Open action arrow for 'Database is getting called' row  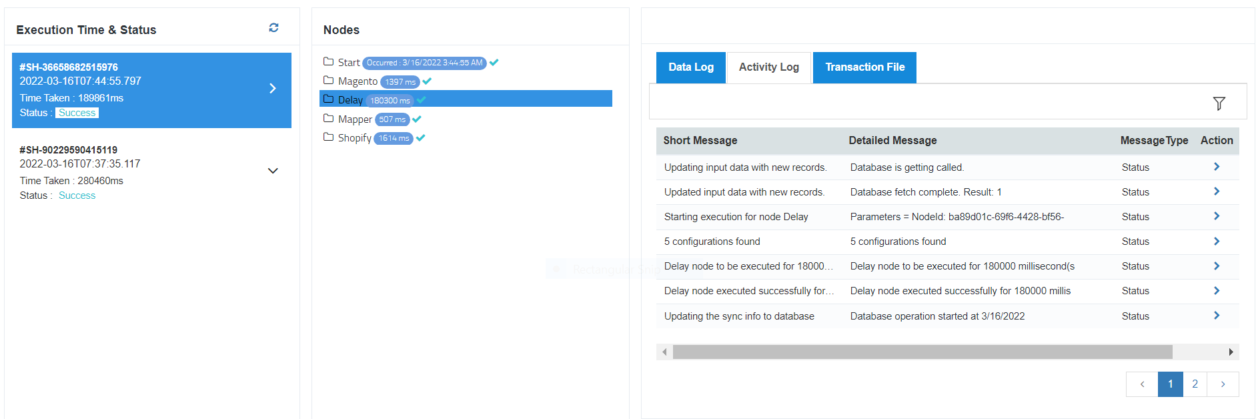(x=1216, y=167)
